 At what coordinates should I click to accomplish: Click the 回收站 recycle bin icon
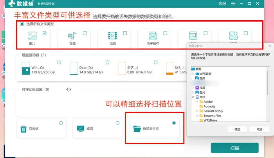[x=23, y=129]
